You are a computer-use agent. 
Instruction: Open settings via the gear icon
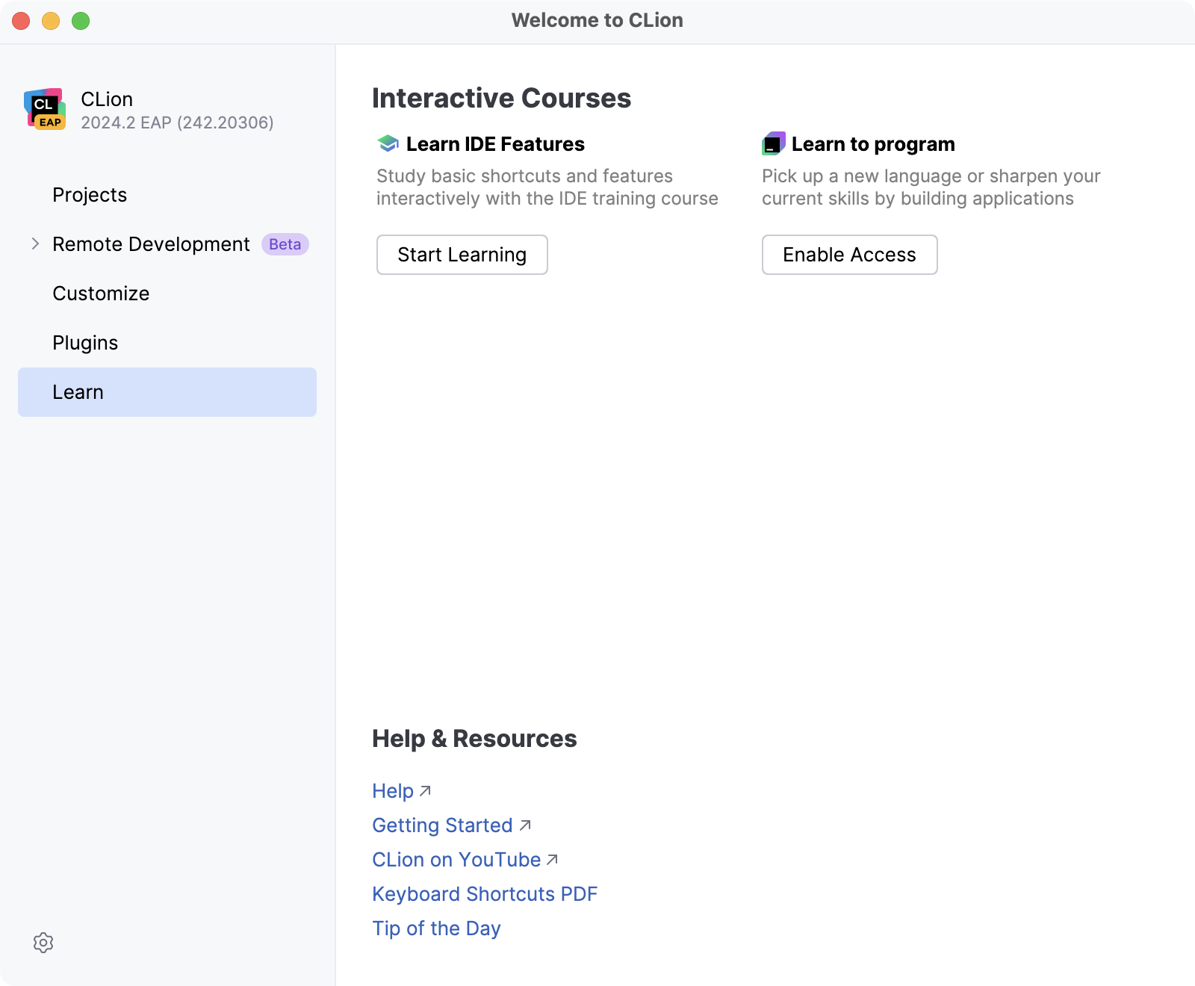pos(43,943)
